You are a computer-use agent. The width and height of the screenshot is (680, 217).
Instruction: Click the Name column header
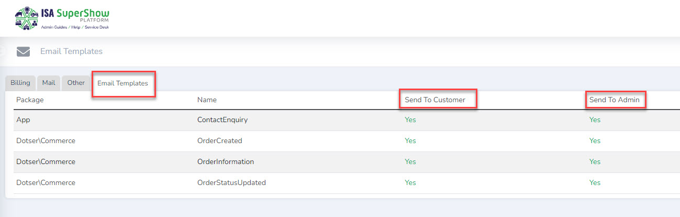207,100
